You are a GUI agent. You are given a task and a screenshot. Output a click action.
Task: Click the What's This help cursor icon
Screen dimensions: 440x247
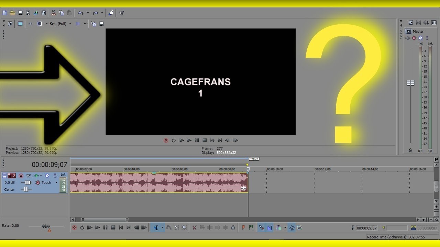point(122,13)
